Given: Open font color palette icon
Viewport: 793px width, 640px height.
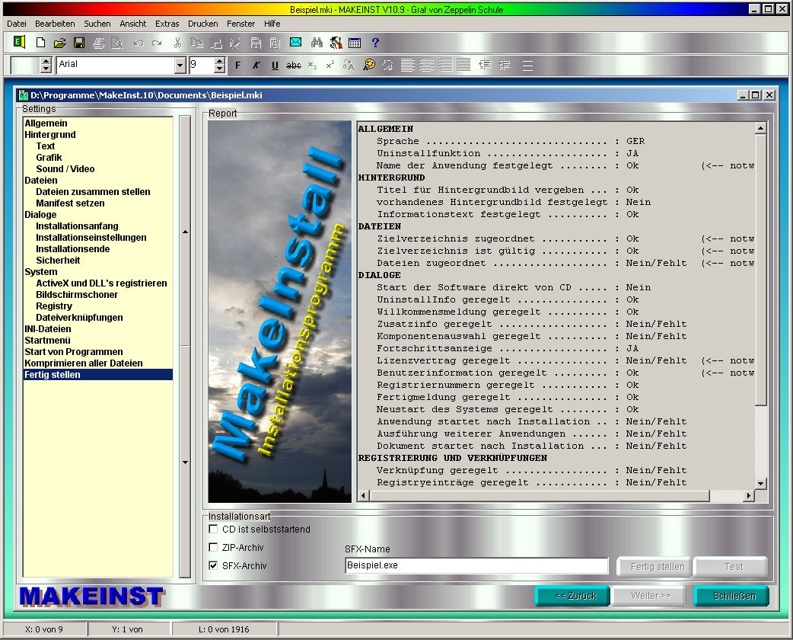Looking at the screenshot, I should pos(369,65).
